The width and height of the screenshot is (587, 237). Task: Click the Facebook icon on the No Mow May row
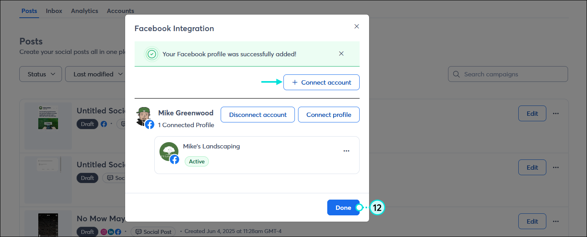pyautogui.click(x=118, y=232)
